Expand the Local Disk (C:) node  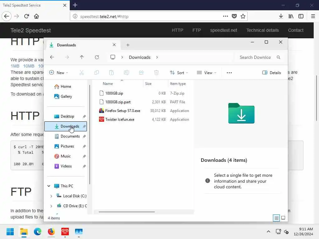51,196
